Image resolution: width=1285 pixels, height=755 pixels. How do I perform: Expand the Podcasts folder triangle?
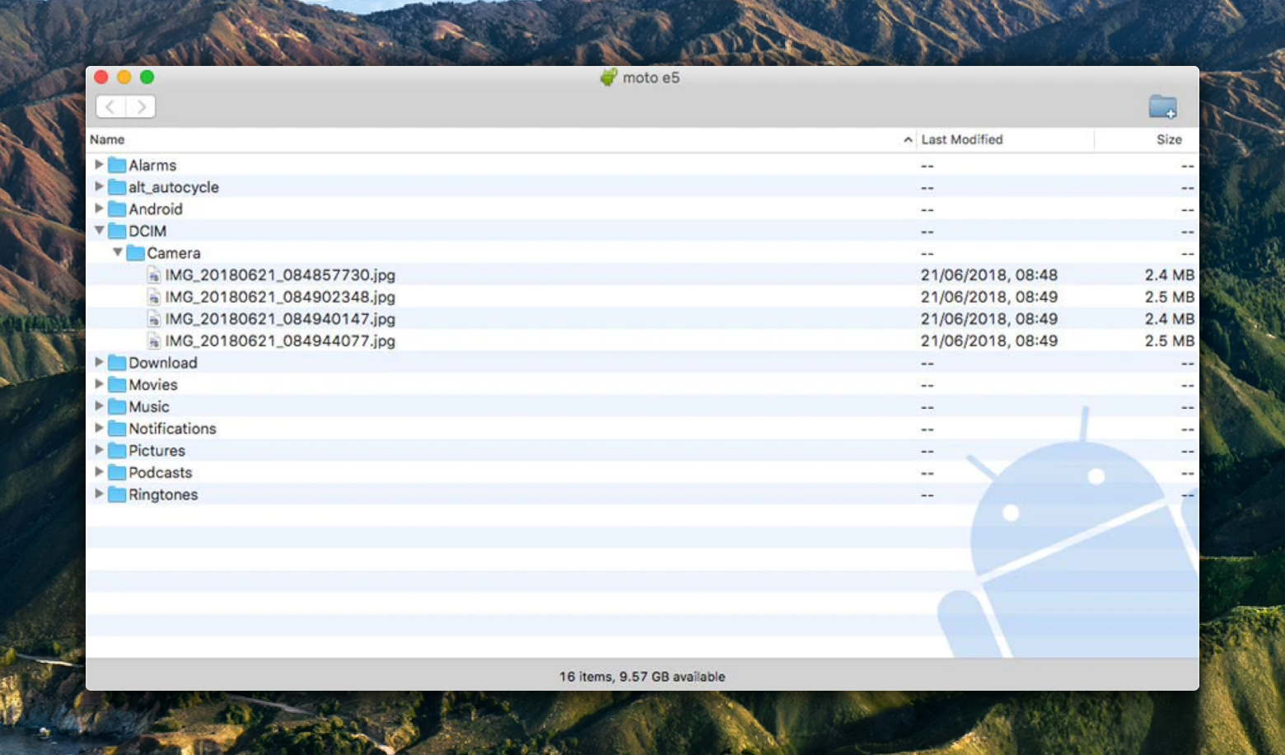point(99,472)
